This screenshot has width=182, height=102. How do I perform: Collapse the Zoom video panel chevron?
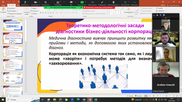166,18
